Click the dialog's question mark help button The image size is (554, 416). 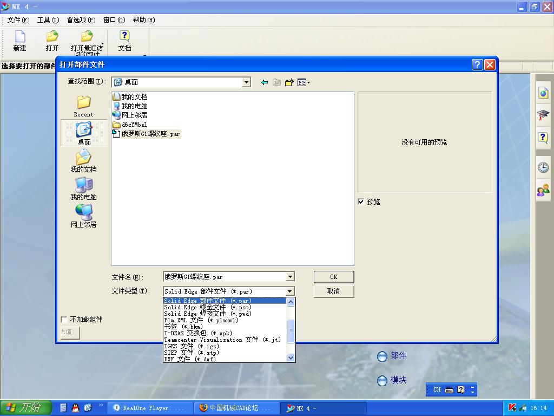477,65
